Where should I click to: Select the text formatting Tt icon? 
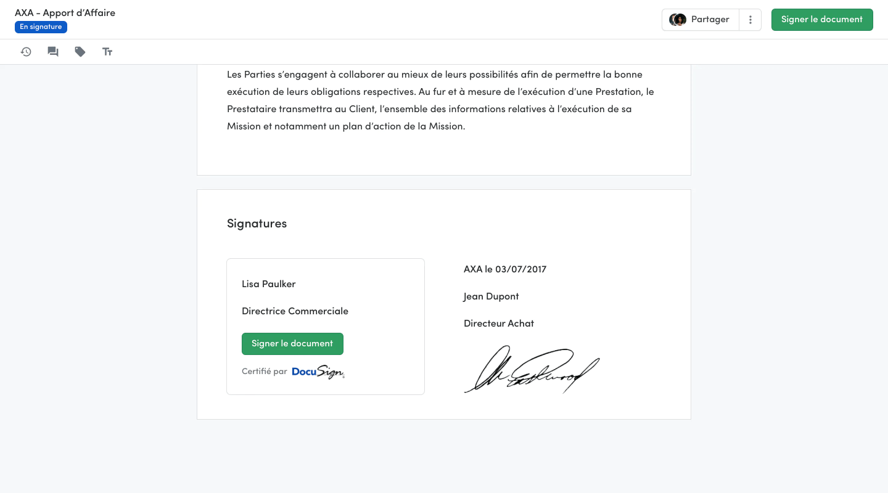point(107,52)
